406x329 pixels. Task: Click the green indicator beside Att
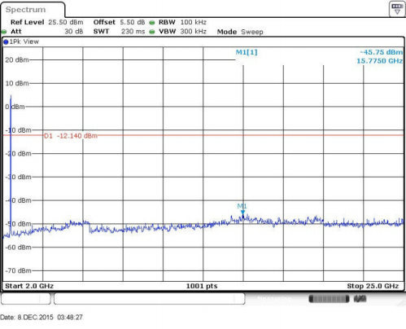click(4, 32)
